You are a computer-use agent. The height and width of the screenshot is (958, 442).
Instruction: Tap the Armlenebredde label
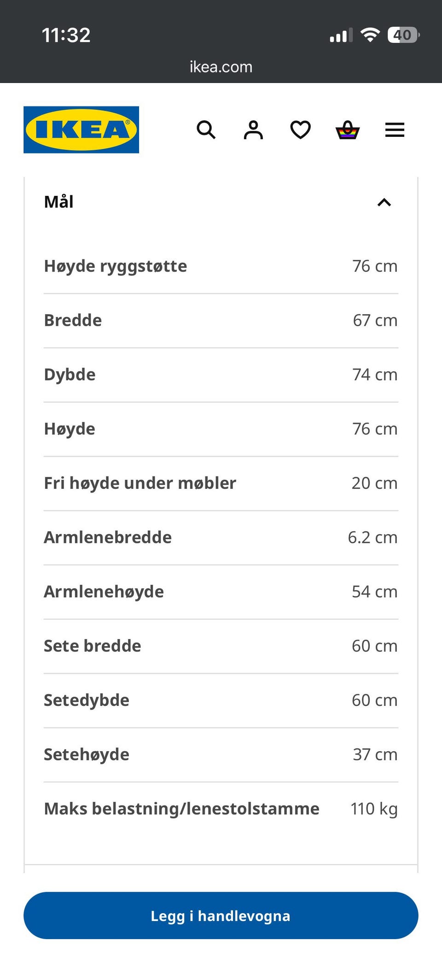108,537
